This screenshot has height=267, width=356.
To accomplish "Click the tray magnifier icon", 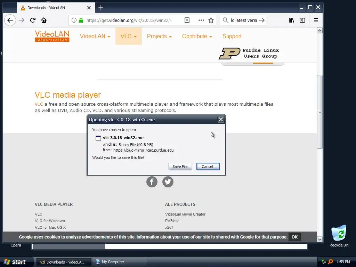I will tap(330, 262).
